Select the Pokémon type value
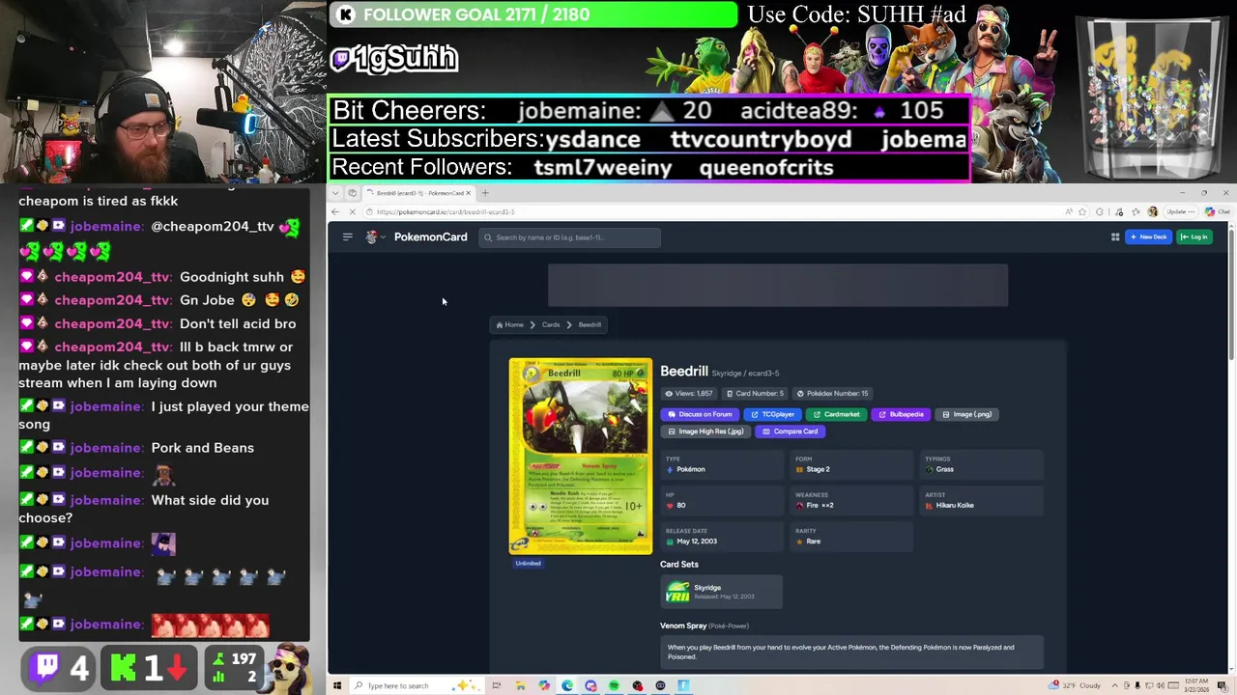This screenshot has width=1237, height=695. tap(690, 470)
